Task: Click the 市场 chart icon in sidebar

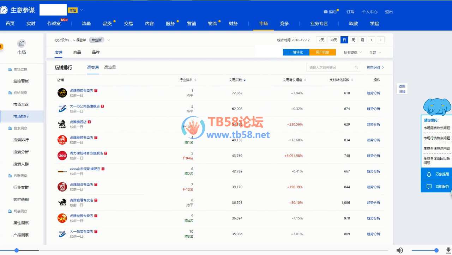Action: click(x=22, y=43)
